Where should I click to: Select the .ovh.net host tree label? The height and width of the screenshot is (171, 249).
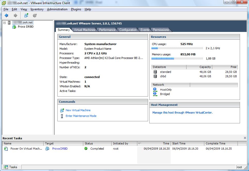pyautogui.click(x=23, y=23)
